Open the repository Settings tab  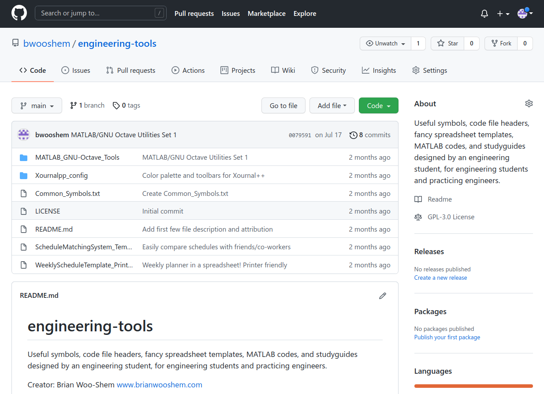pos(430,70)
